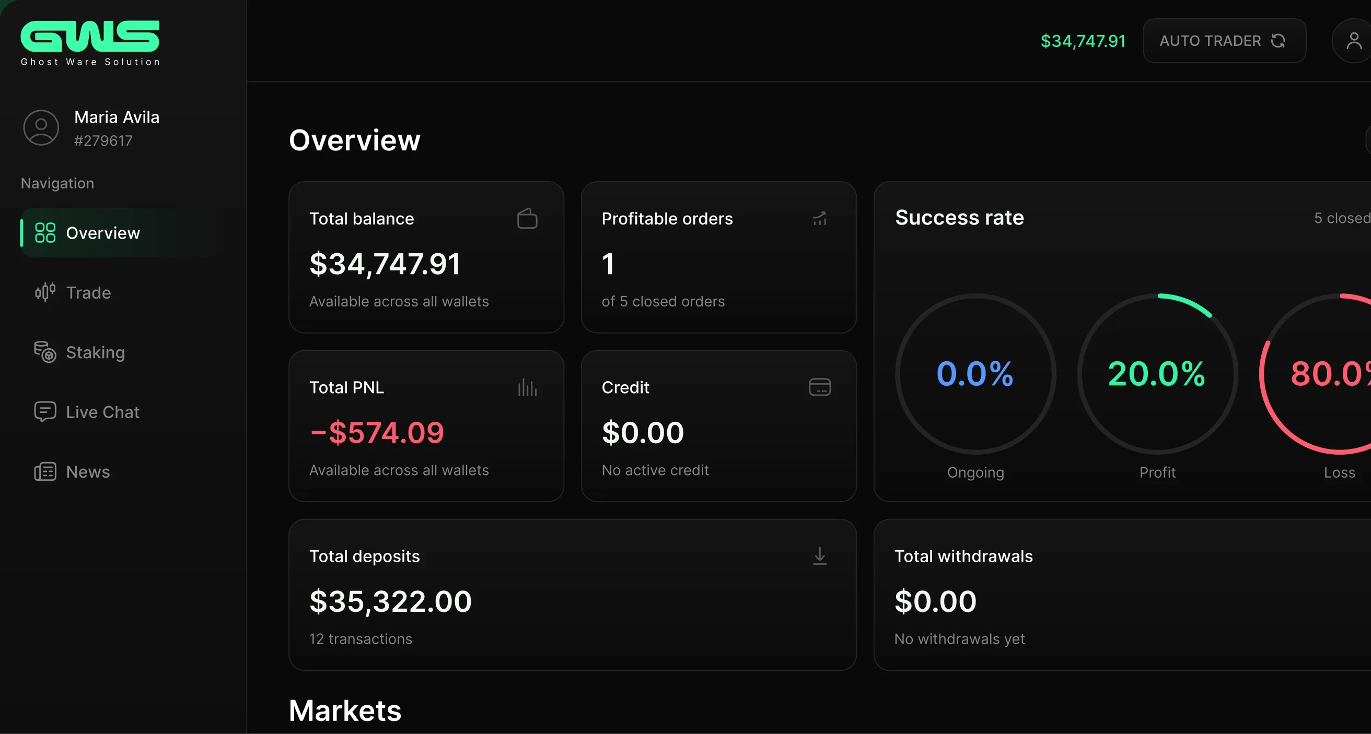
Task: Click the GWS Ghost Ware Solution logo
Action: (90, 44)
